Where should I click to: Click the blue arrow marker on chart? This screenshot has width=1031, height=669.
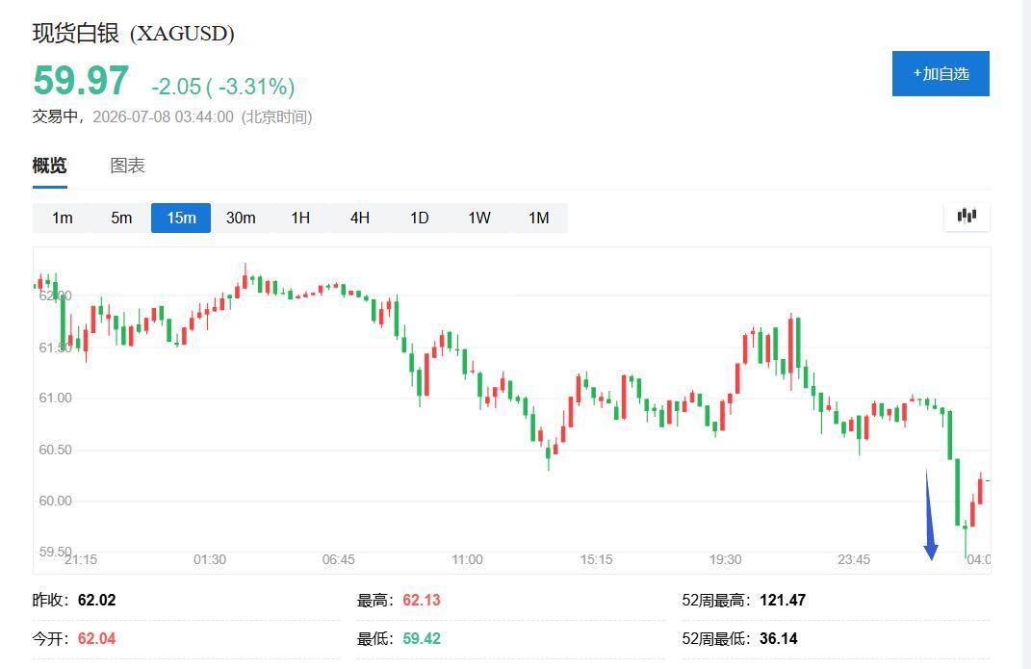point(930,515)
